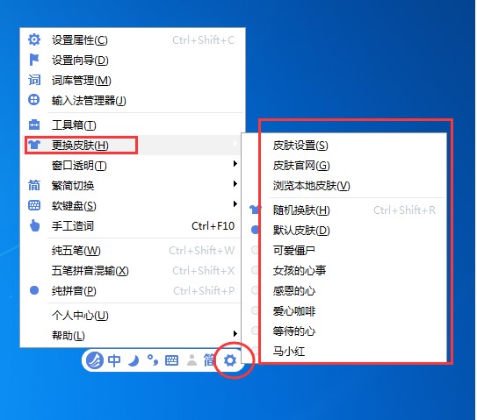The width and height of the screenshot is (477, 420).
Task: Click the 简 simplified icon on IME bar
Action: (209, 360)
